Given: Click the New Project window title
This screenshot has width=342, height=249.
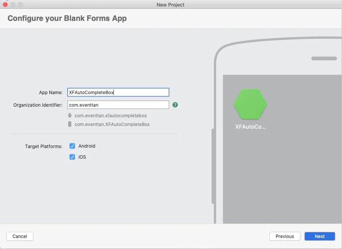Looking at the screenshot, I should tap(170, 5).
